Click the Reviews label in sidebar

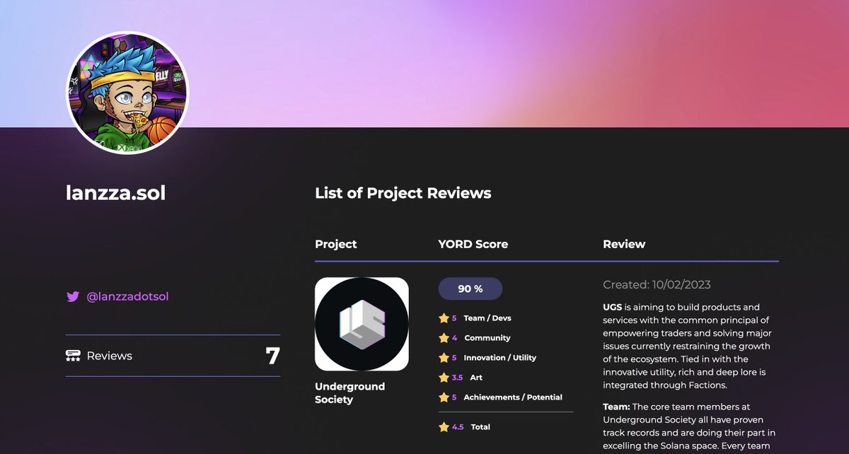click(110, 356)
